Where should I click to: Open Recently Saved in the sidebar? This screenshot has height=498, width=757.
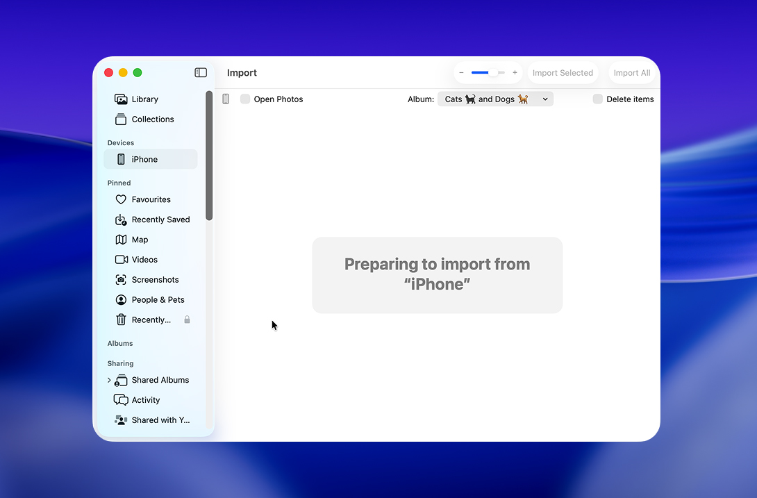[x=151, y=219]
